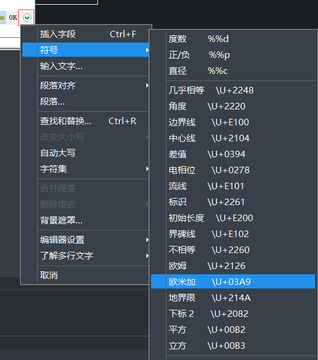
Task: Insert 几乎相等 \U+2248 symbol
Action: 233,90
